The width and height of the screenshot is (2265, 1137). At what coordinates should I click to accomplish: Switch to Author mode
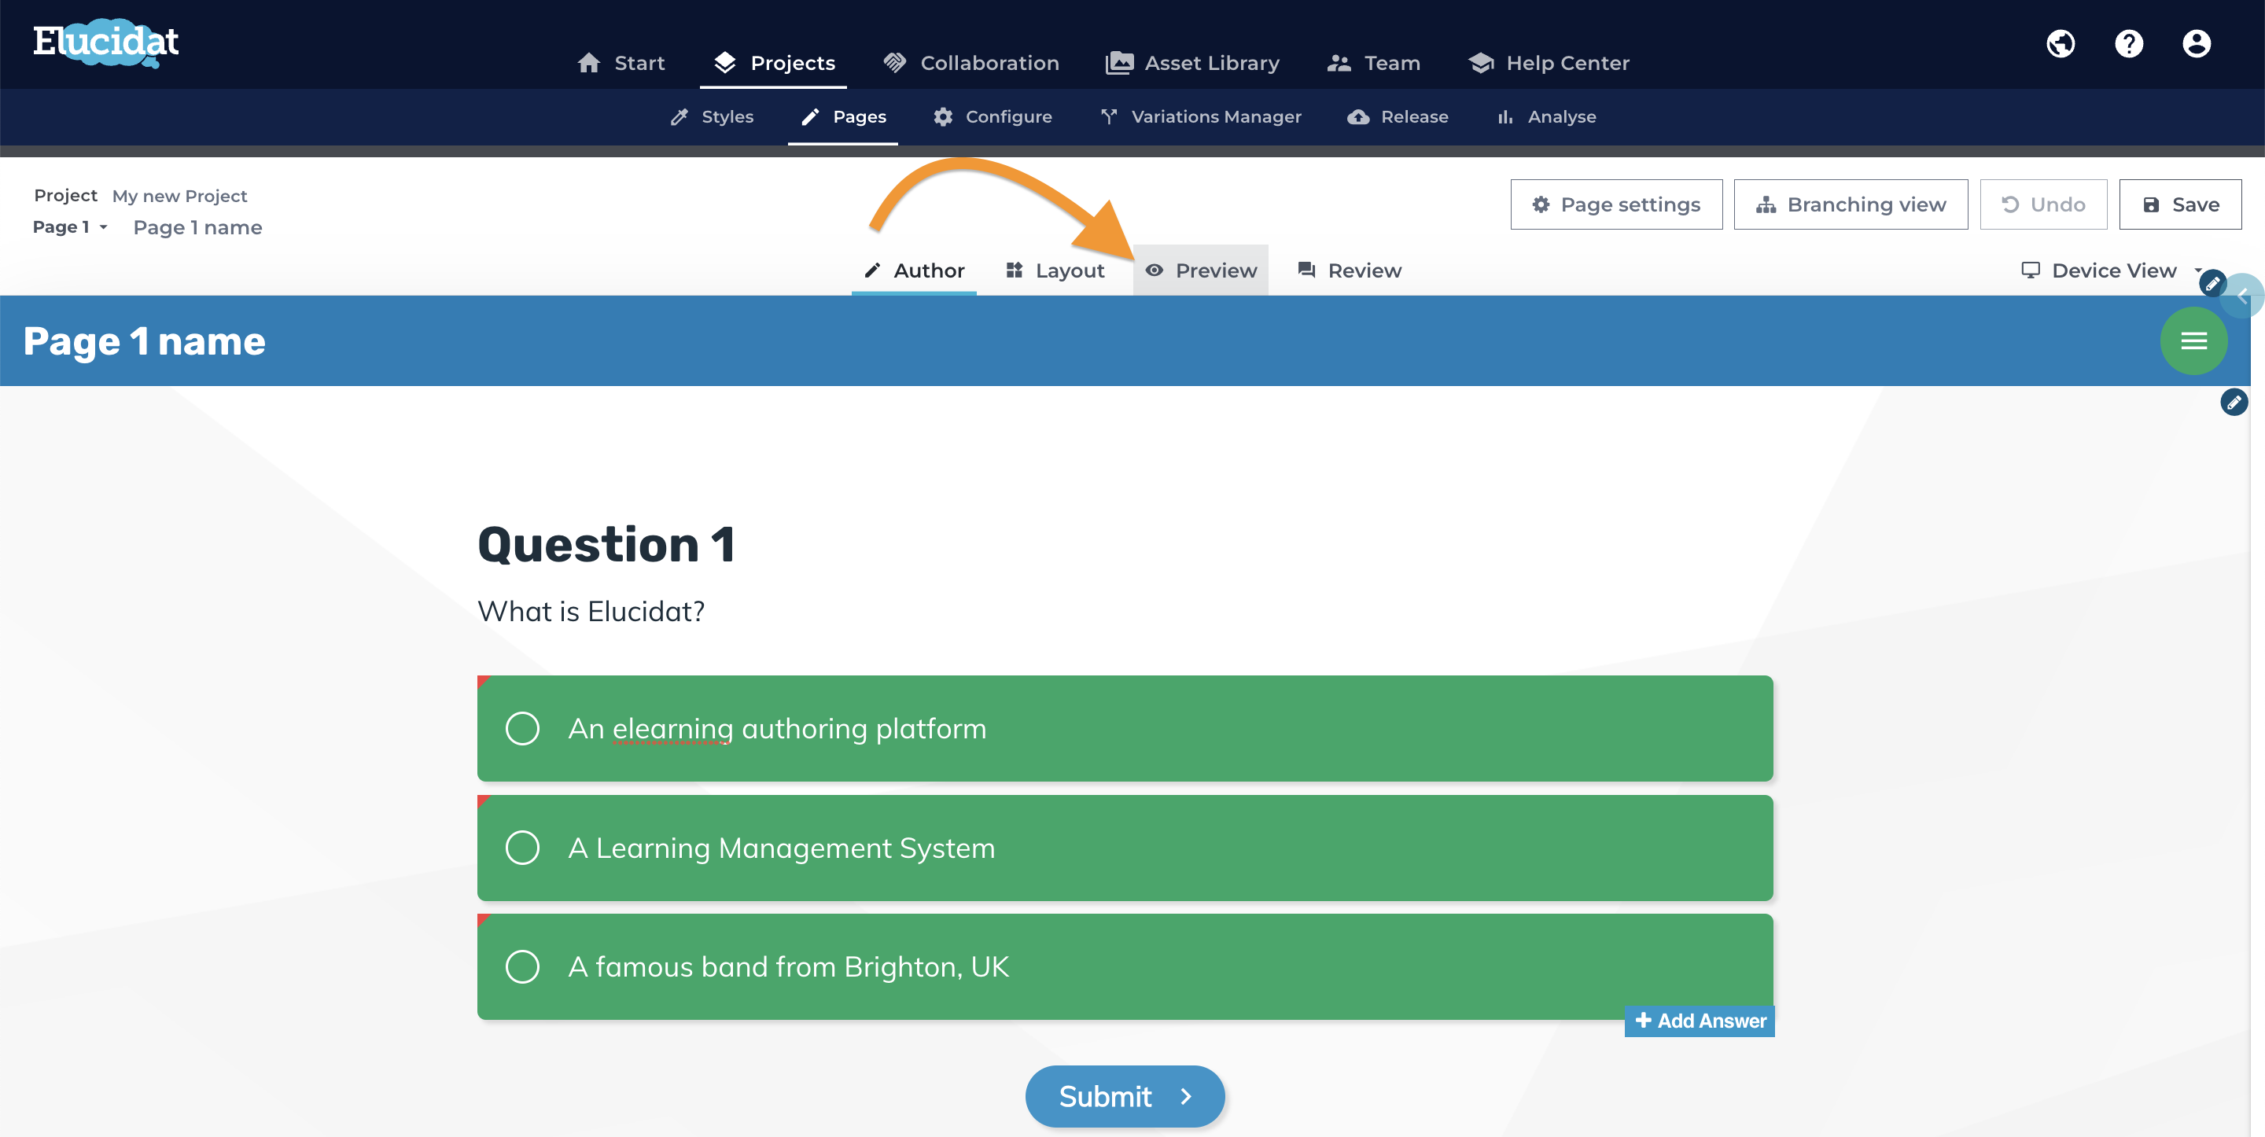pos(914,270)
